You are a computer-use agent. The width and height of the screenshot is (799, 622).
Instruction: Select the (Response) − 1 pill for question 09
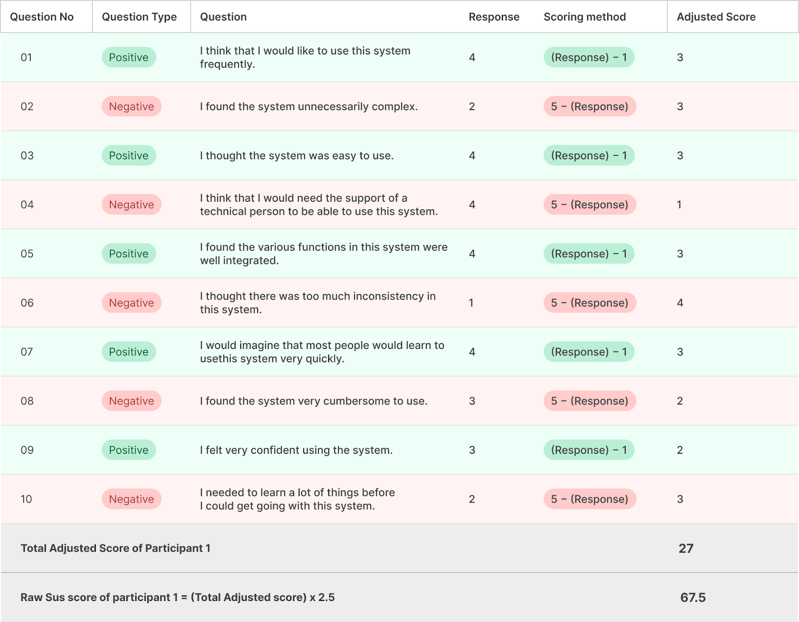click(x=589, y=450)
